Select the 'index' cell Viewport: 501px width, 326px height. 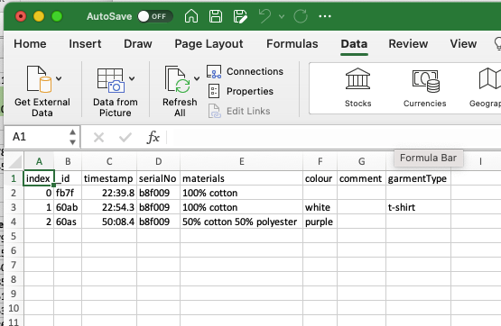point(39,178)
